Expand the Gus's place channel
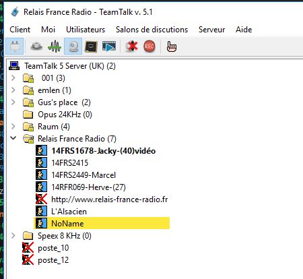The height and width of the screenshot is (279, 303). (13, 102)
